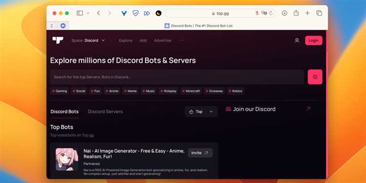Click the Join our Discord link
Screen dimensions: 366x183
[x=254, y=109]
